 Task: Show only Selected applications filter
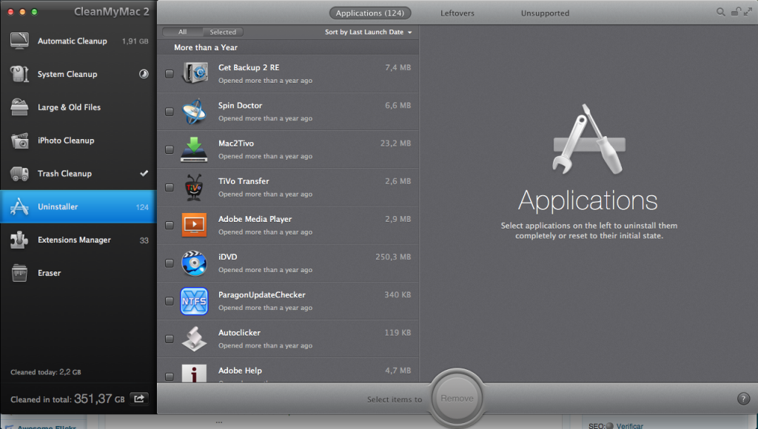point(223,32)
